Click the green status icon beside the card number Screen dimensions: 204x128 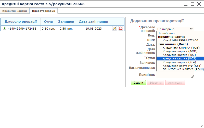(4, 29)
